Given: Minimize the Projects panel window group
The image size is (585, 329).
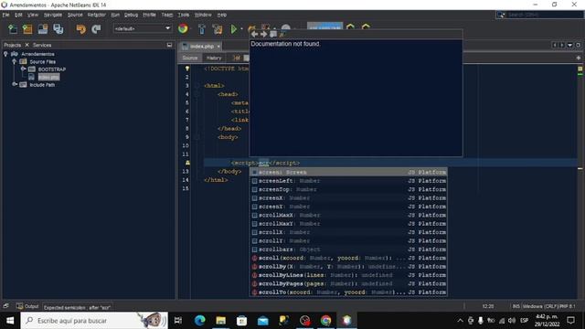Looking at the screenshot, I should 169,45.
